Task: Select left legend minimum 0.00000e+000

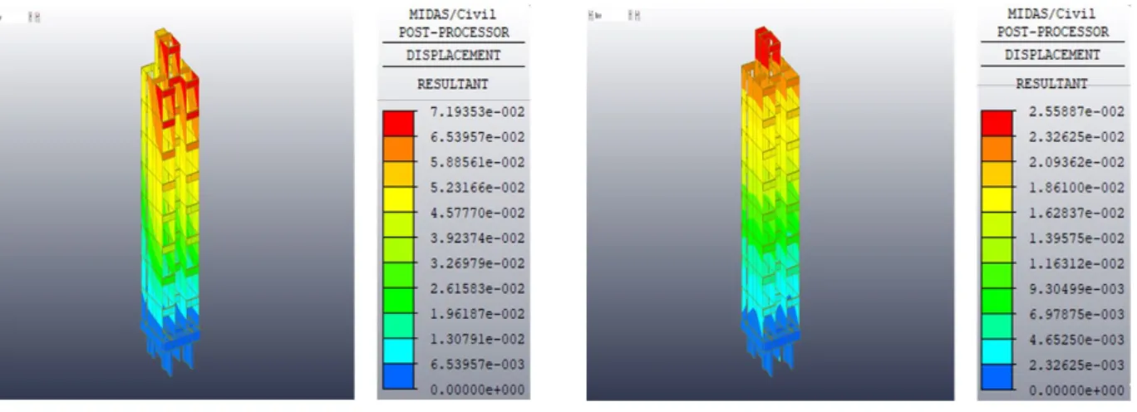Action: click(x=475, y=390)
